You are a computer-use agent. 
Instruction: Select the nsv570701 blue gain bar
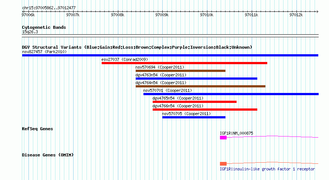231,94
